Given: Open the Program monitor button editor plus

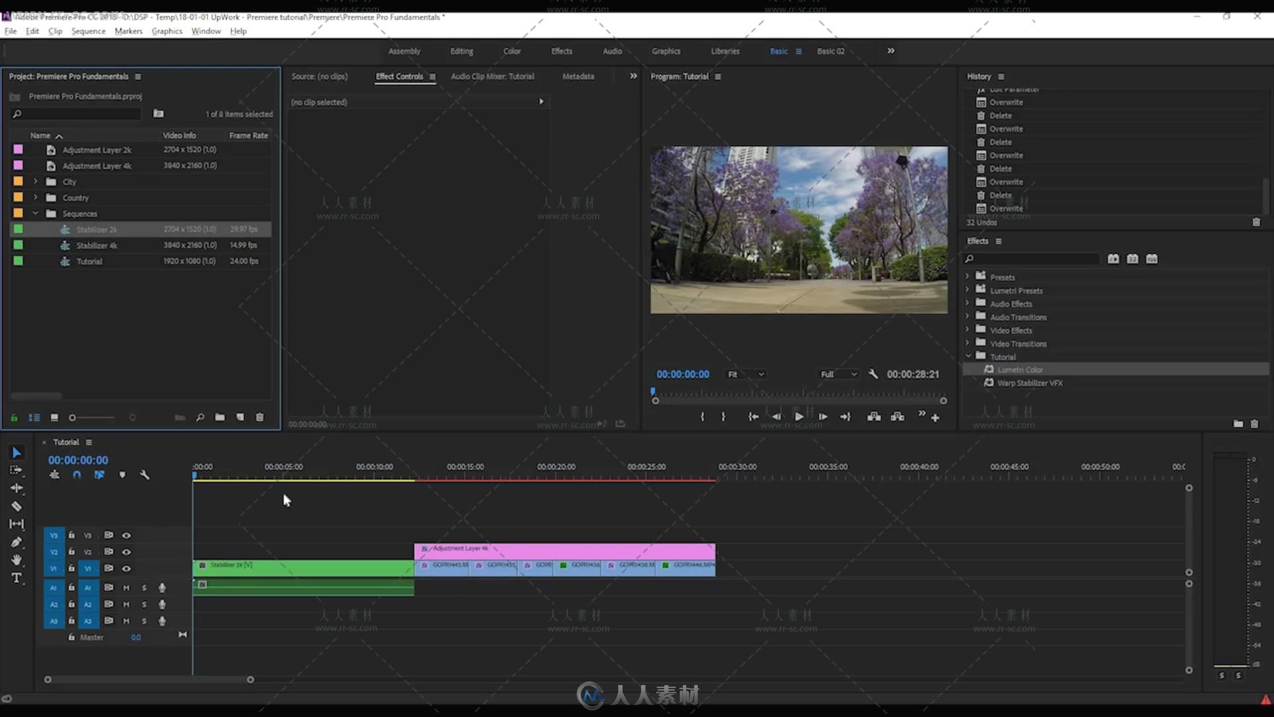Looking at the screenshot, I should [936, 418].
